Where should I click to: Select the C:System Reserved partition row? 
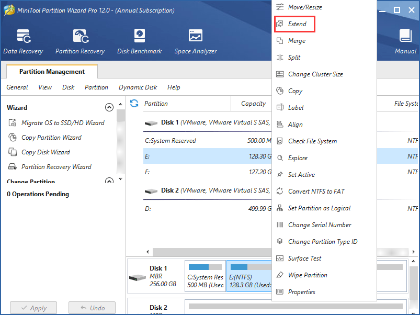pos(207,141)
